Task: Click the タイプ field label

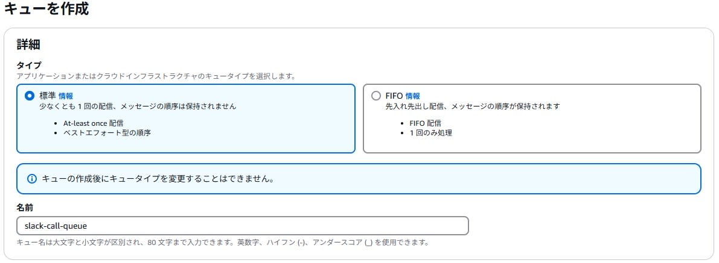Action: (x=29, y=66)
